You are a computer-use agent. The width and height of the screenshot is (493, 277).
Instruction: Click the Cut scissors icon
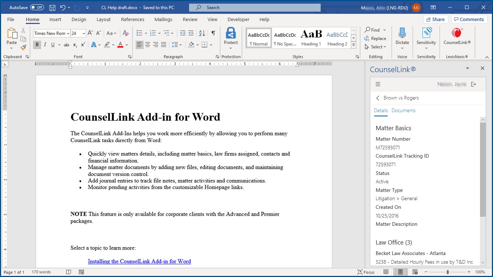coord(23,31)
